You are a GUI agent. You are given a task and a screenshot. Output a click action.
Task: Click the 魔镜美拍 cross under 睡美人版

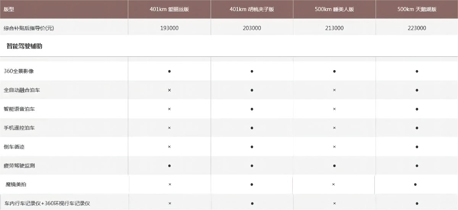(x=334, y=184)
